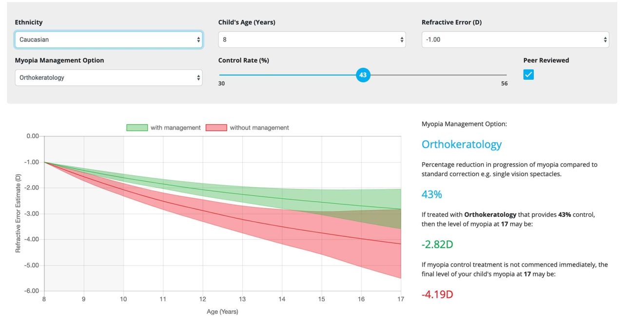This screenshot has width=624, height=320.
Task: Click the Child's Age stepper arrows
Action: pyautogui.click(x=401, y=39)
